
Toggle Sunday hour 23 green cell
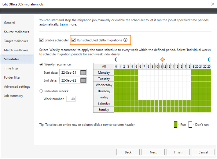209,110
